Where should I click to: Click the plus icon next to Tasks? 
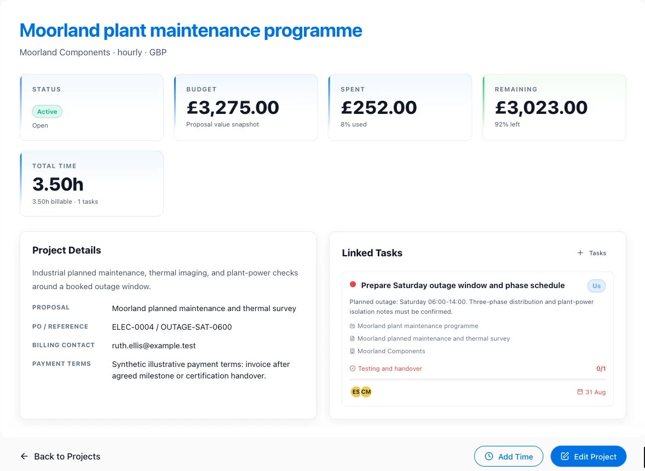580,253
